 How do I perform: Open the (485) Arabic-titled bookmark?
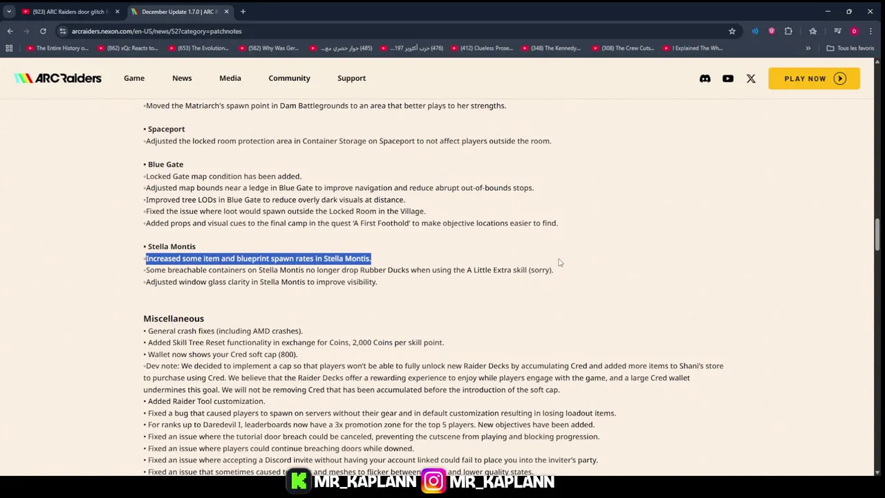341,48
